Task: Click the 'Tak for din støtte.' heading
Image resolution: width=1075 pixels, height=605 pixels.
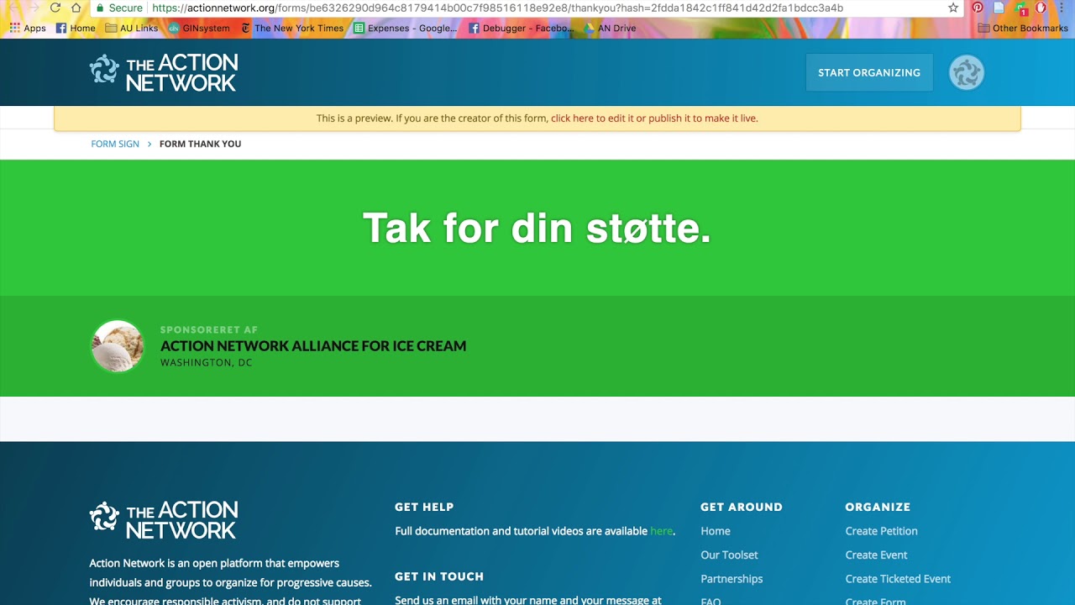Action: pos(537,228)
